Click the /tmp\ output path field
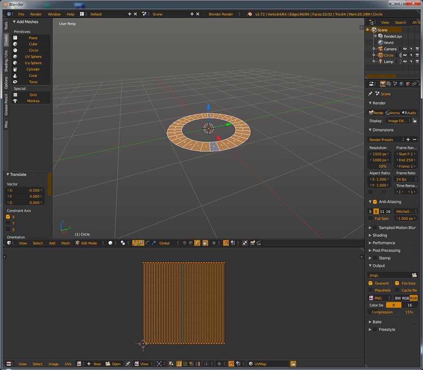This screenshot has height=370, width=423. pos(389,275)
